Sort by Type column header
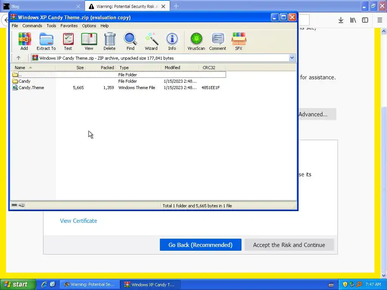This screenshot has height=290, width=387. 138,68
